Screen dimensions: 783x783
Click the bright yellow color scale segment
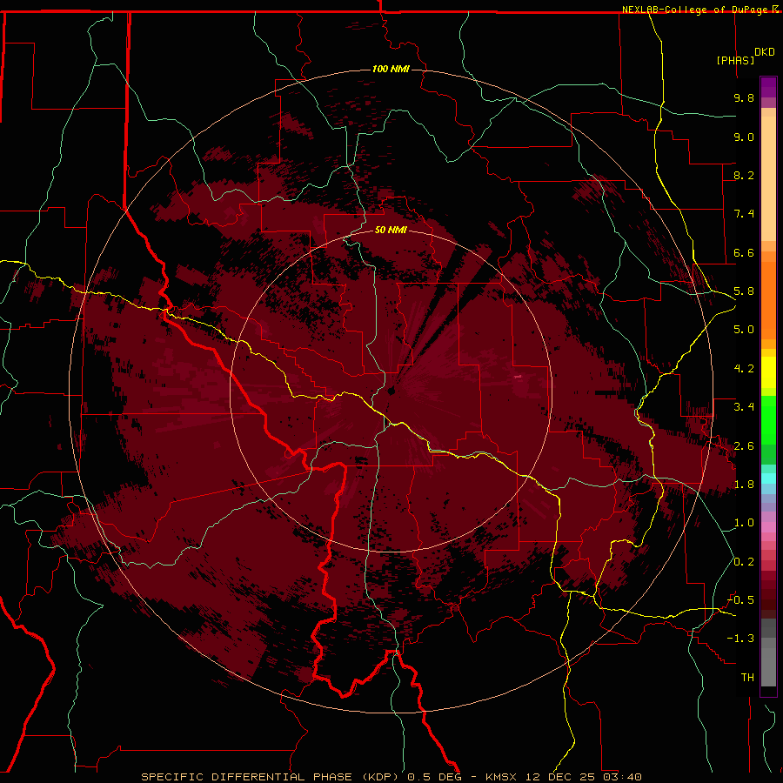click(768, 372)
